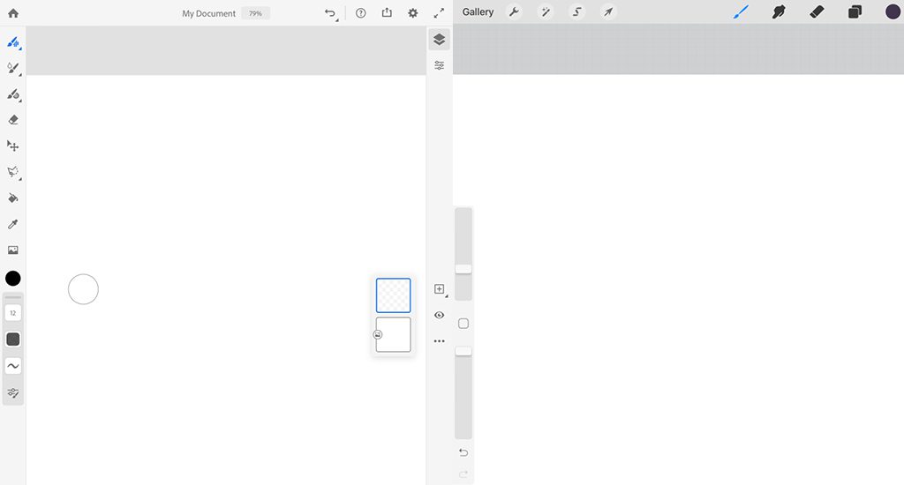Toggle layer visibility eye icon
The width and height of the screenshot is (904, 485).
click(x=440, y=315)
